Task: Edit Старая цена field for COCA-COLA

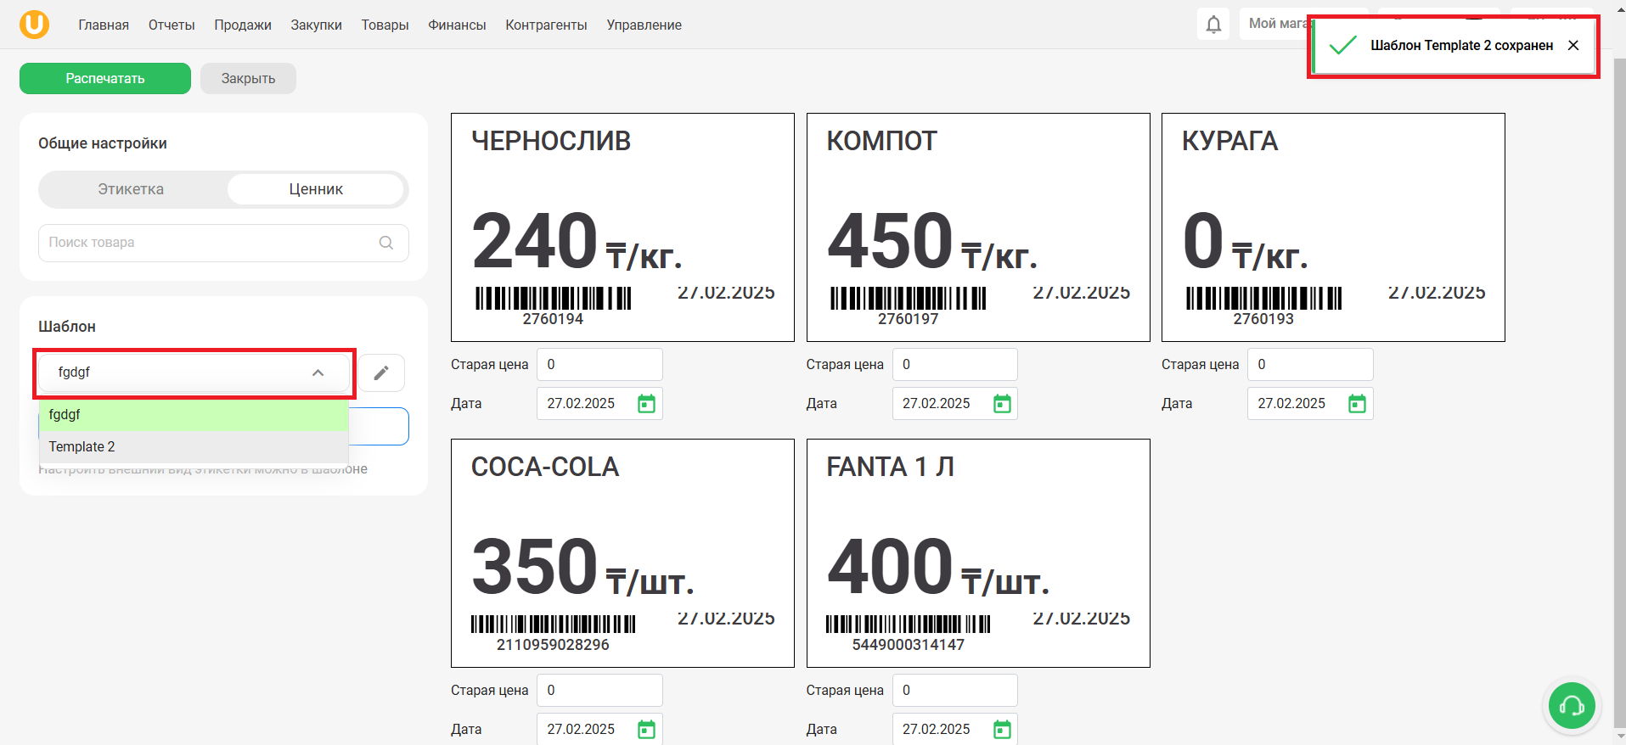Action: (599, 691)
